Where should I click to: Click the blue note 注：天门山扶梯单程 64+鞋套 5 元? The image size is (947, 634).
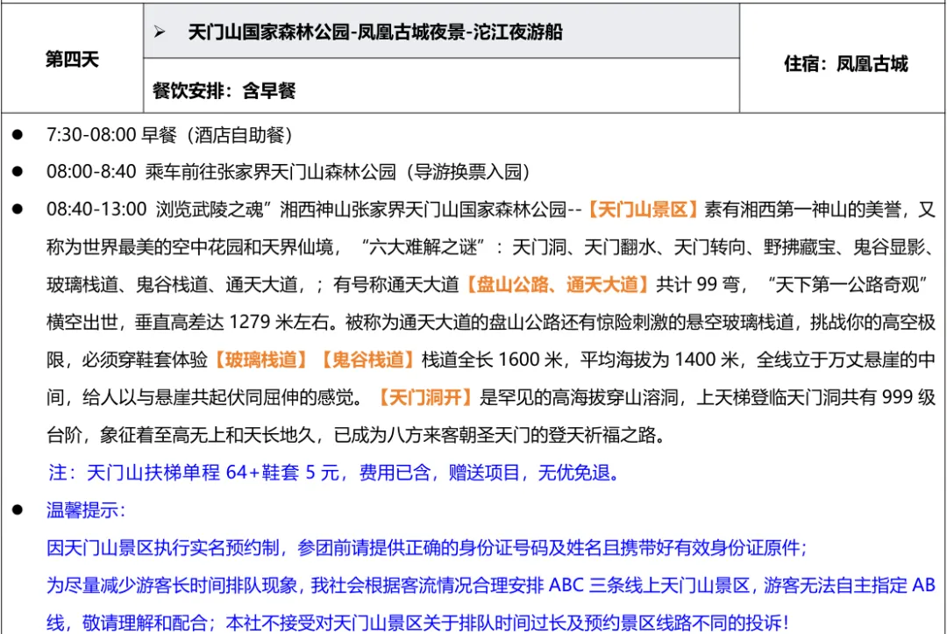[194, 472]
